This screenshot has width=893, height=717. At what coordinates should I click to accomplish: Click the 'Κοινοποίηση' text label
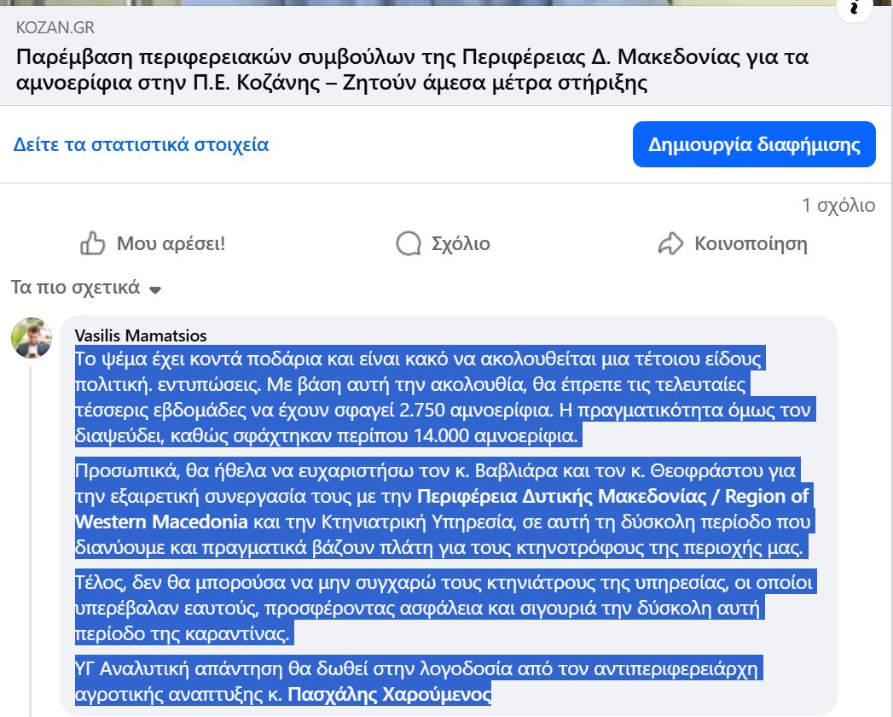click(x=751, y=244)
